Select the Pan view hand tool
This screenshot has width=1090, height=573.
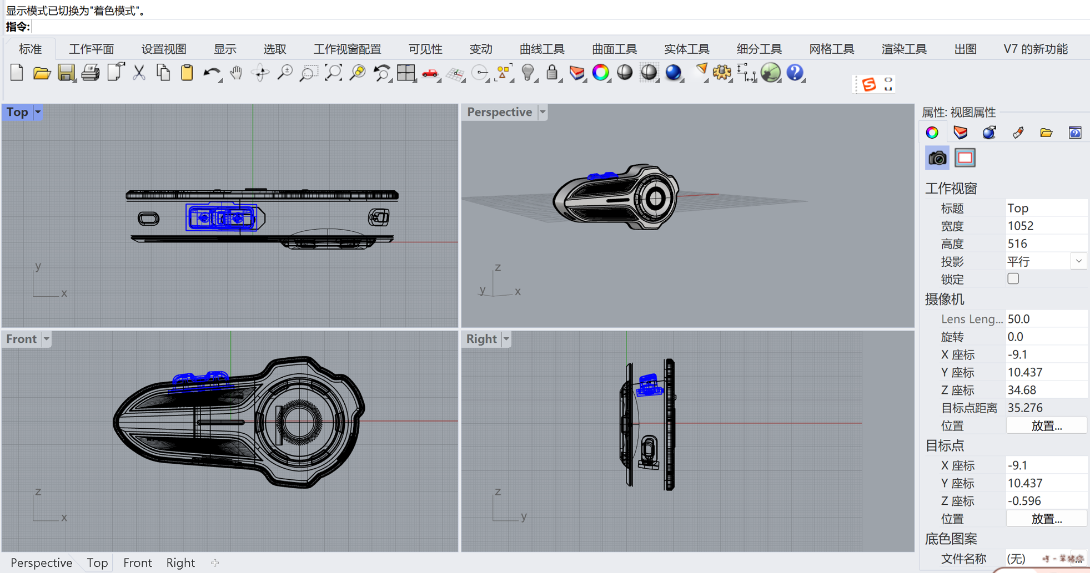tap(237, 73)
